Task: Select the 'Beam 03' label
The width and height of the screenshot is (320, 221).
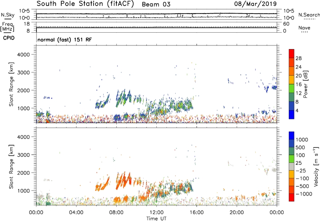Action: (156, 4)
